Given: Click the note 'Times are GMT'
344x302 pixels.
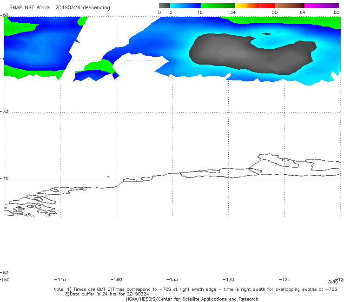Looking at the screenshot, I should (90, 289).
